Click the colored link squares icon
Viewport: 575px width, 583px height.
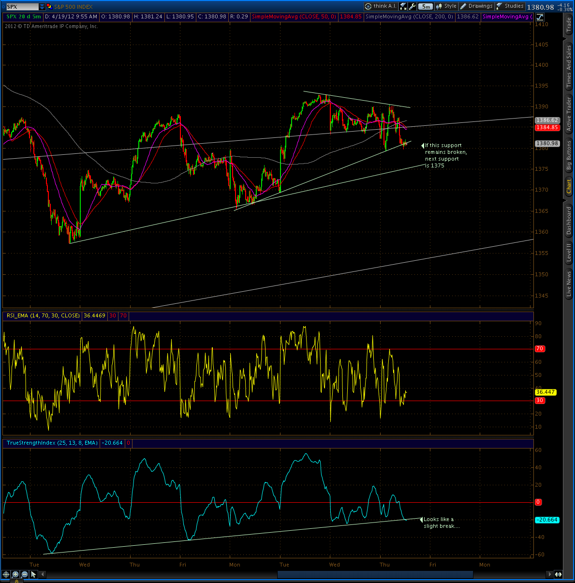(49, 7)
